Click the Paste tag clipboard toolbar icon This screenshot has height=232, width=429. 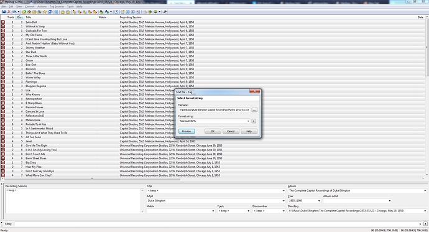click(x=68, y=12)
